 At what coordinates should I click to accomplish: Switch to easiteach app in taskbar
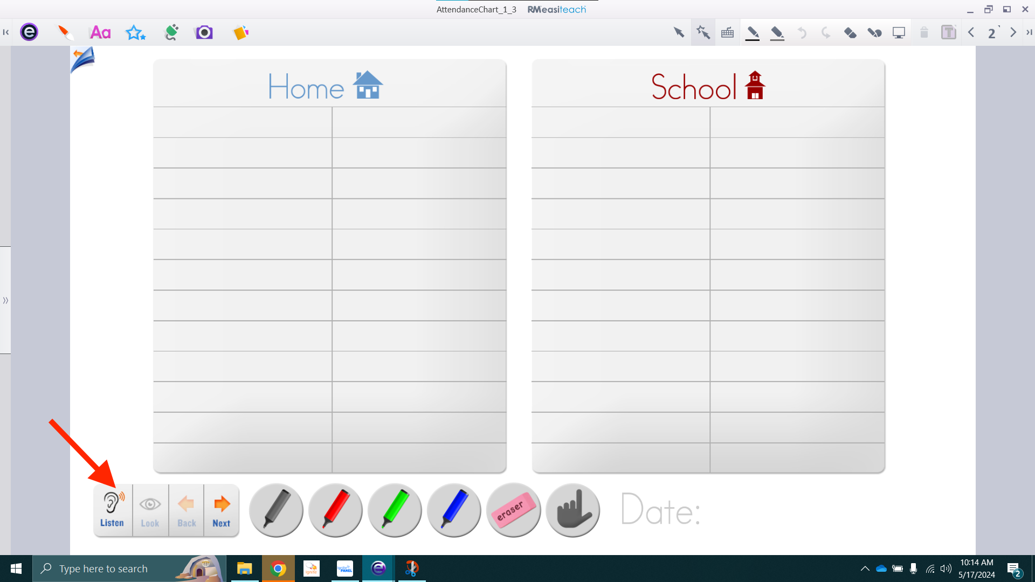click(x=378, y=569)
